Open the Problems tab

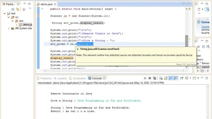click(x=44, y=78)
